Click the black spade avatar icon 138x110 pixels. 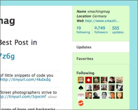pyautogui.click(x=81, y=88)
